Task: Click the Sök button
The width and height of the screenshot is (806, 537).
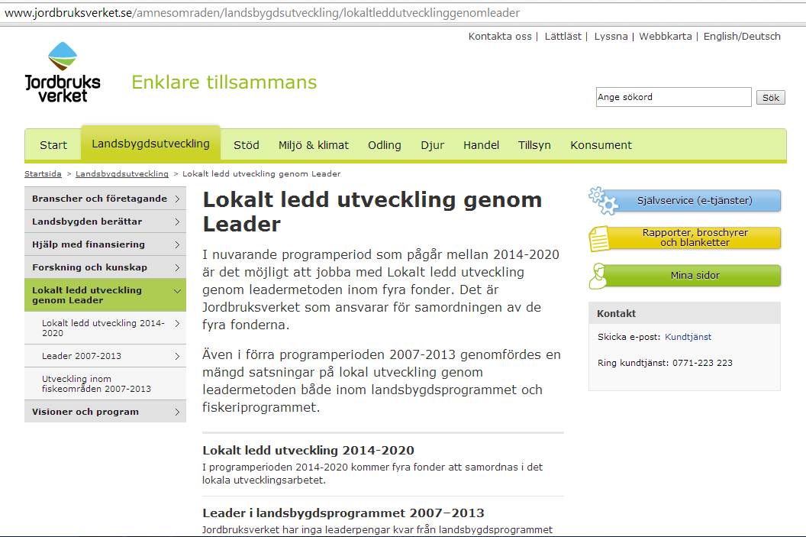Action: tap(771, 98)
